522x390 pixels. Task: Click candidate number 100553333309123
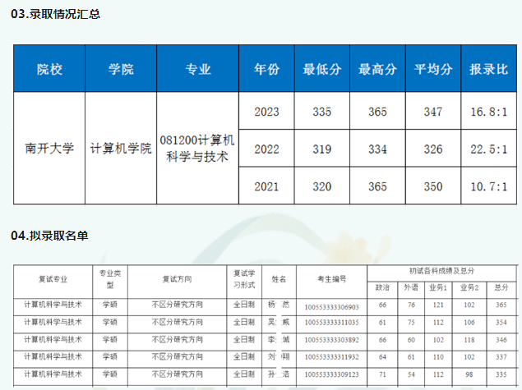click(331, 374)
